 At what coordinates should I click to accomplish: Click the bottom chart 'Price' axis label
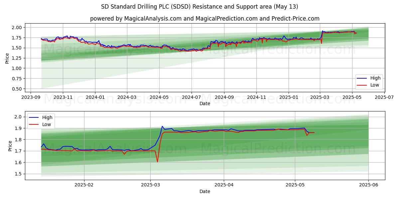tap(10, 146)
